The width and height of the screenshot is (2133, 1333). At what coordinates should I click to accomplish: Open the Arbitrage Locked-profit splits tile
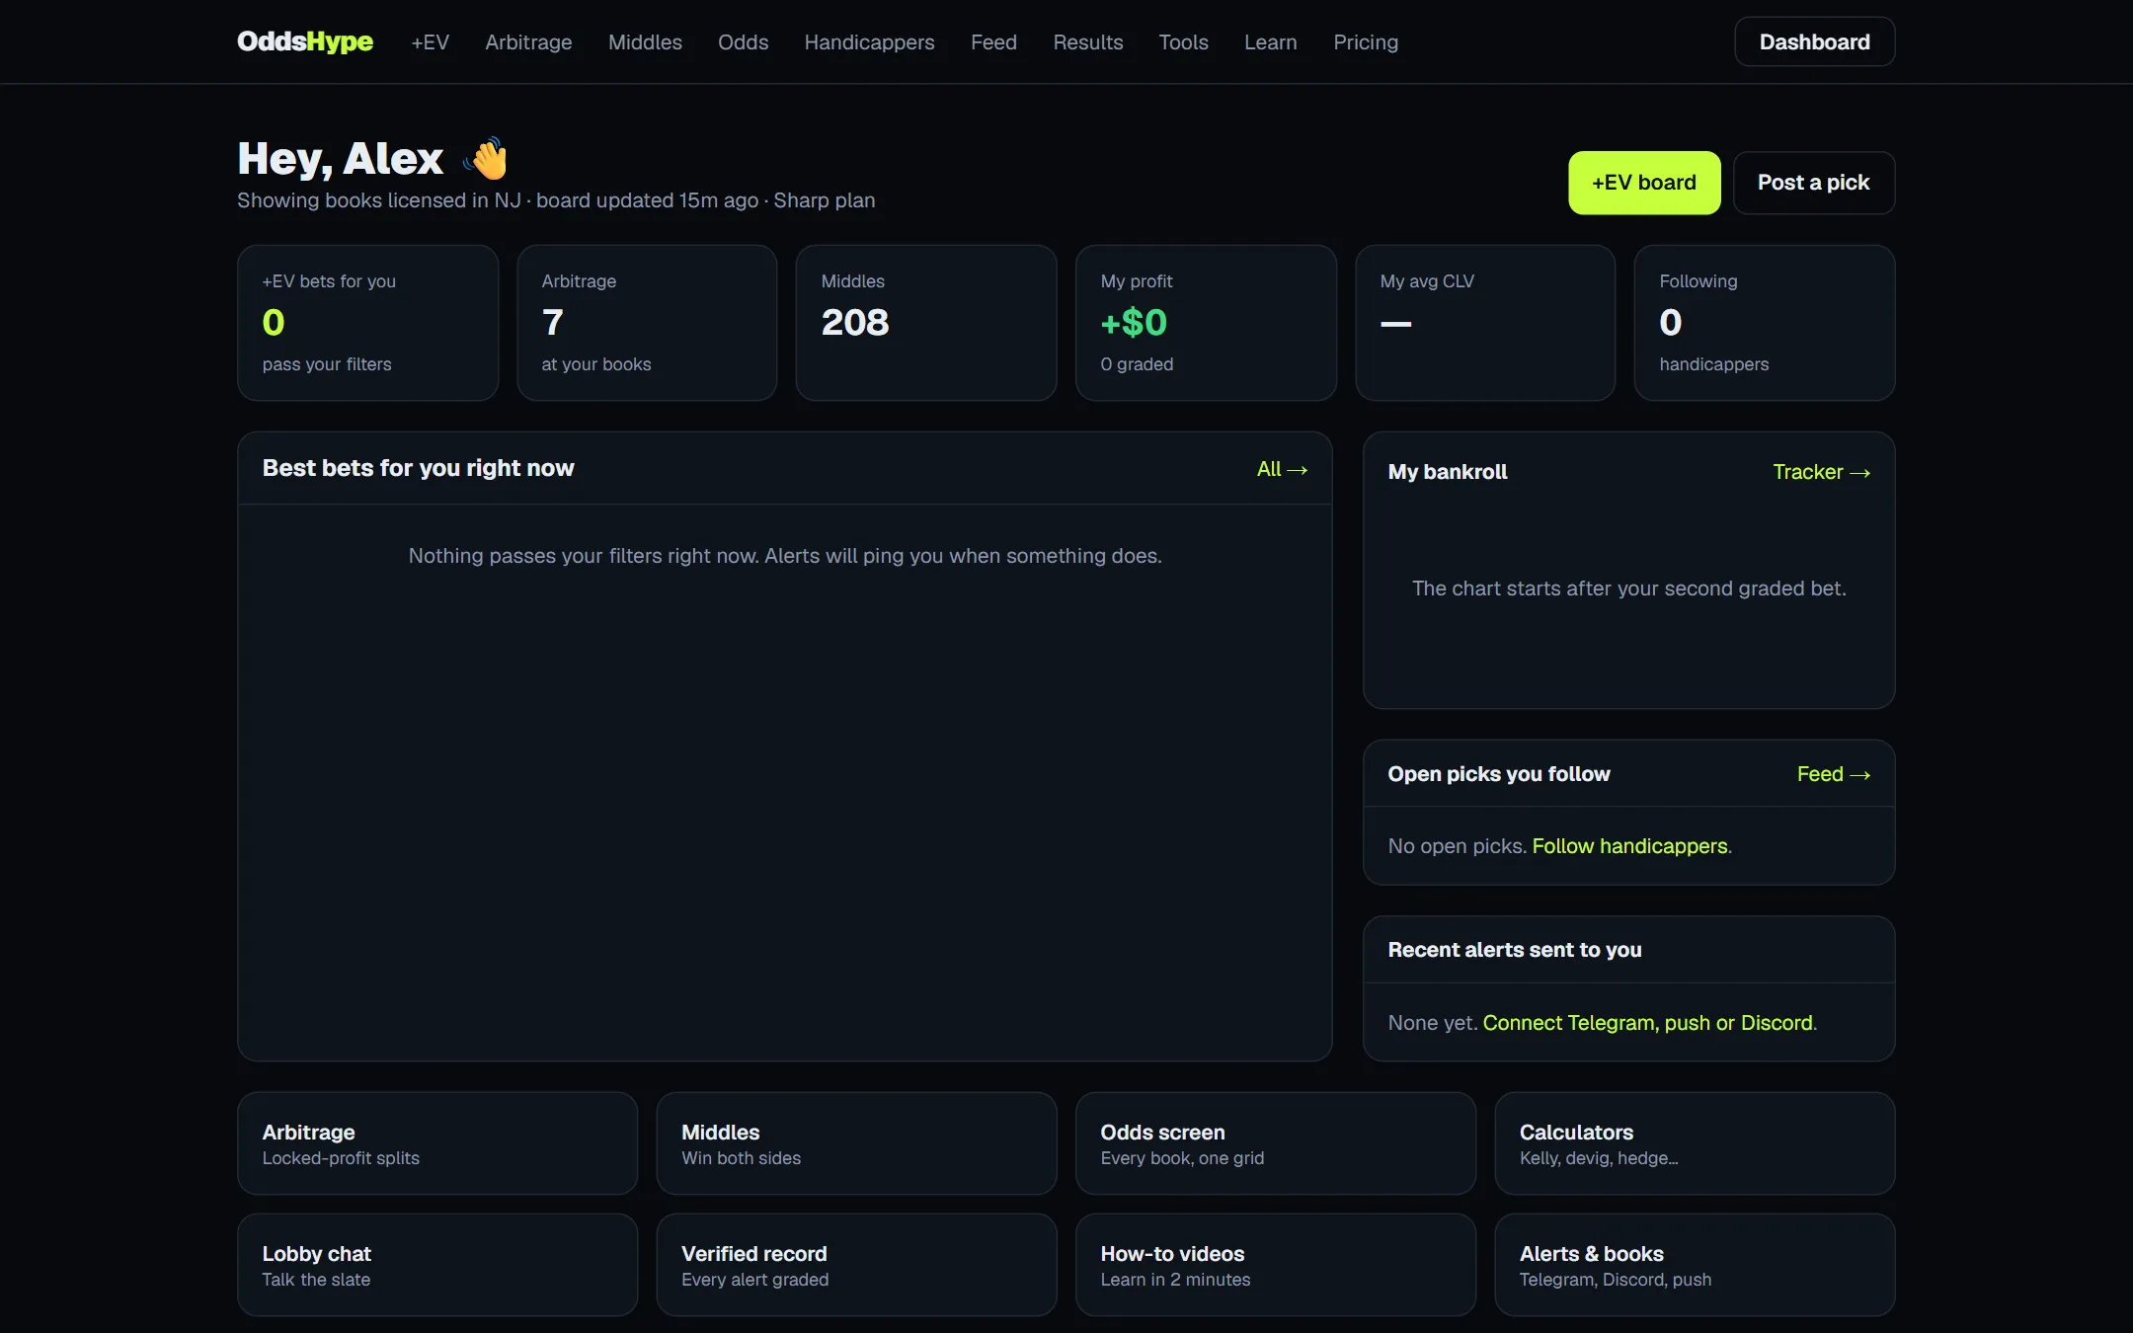point(437,1143)
